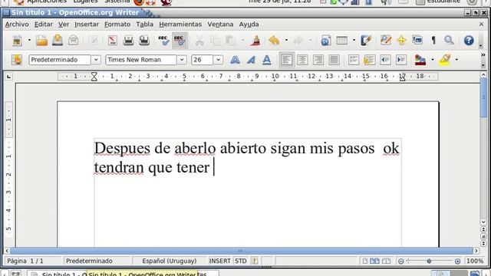This screenshot has height=276, width=491.
Task: Toggle AutoSpellcheck
Action: click(180, 41)
